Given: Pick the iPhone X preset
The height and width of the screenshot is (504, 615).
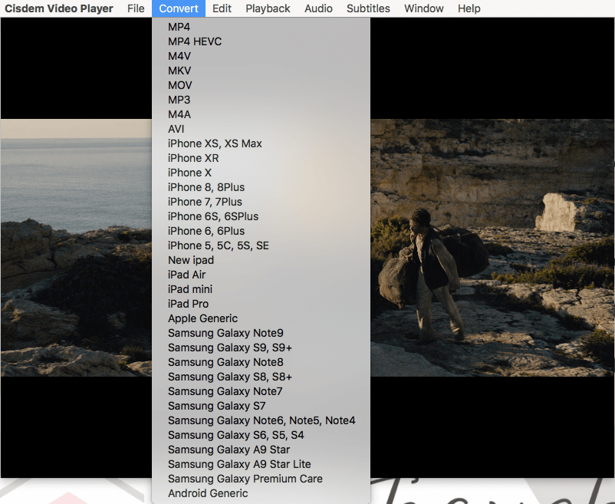Looking at the screenshot, I should (x=261, y=173).
